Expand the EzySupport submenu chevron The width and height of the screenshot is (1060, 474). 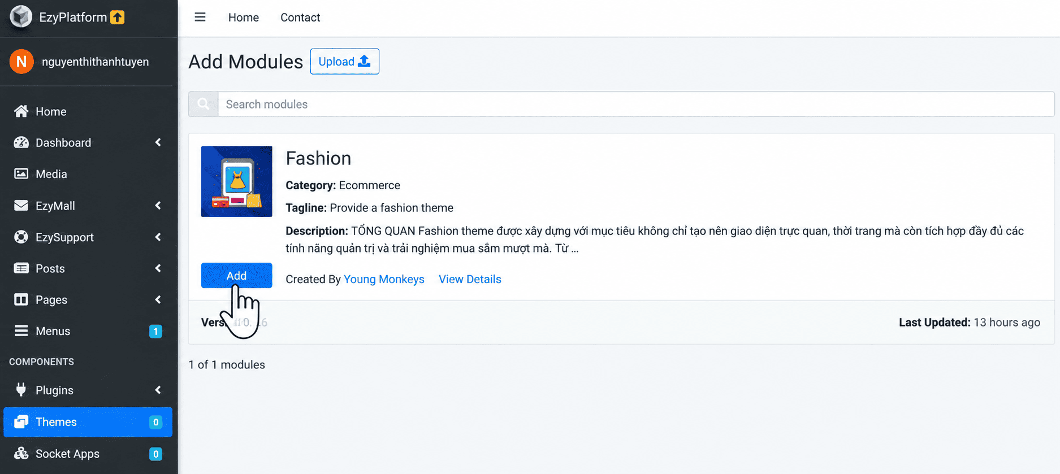click(158, 237)
